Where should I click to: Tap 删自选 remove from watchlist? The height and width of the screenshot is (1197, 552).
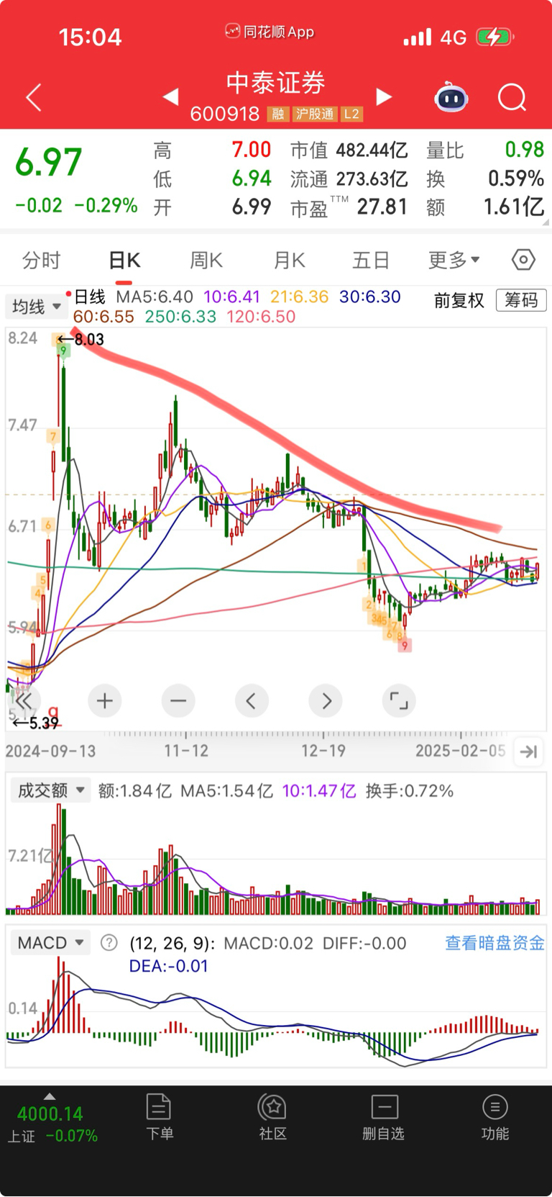pyautogui.click(x=384, y=1117)
